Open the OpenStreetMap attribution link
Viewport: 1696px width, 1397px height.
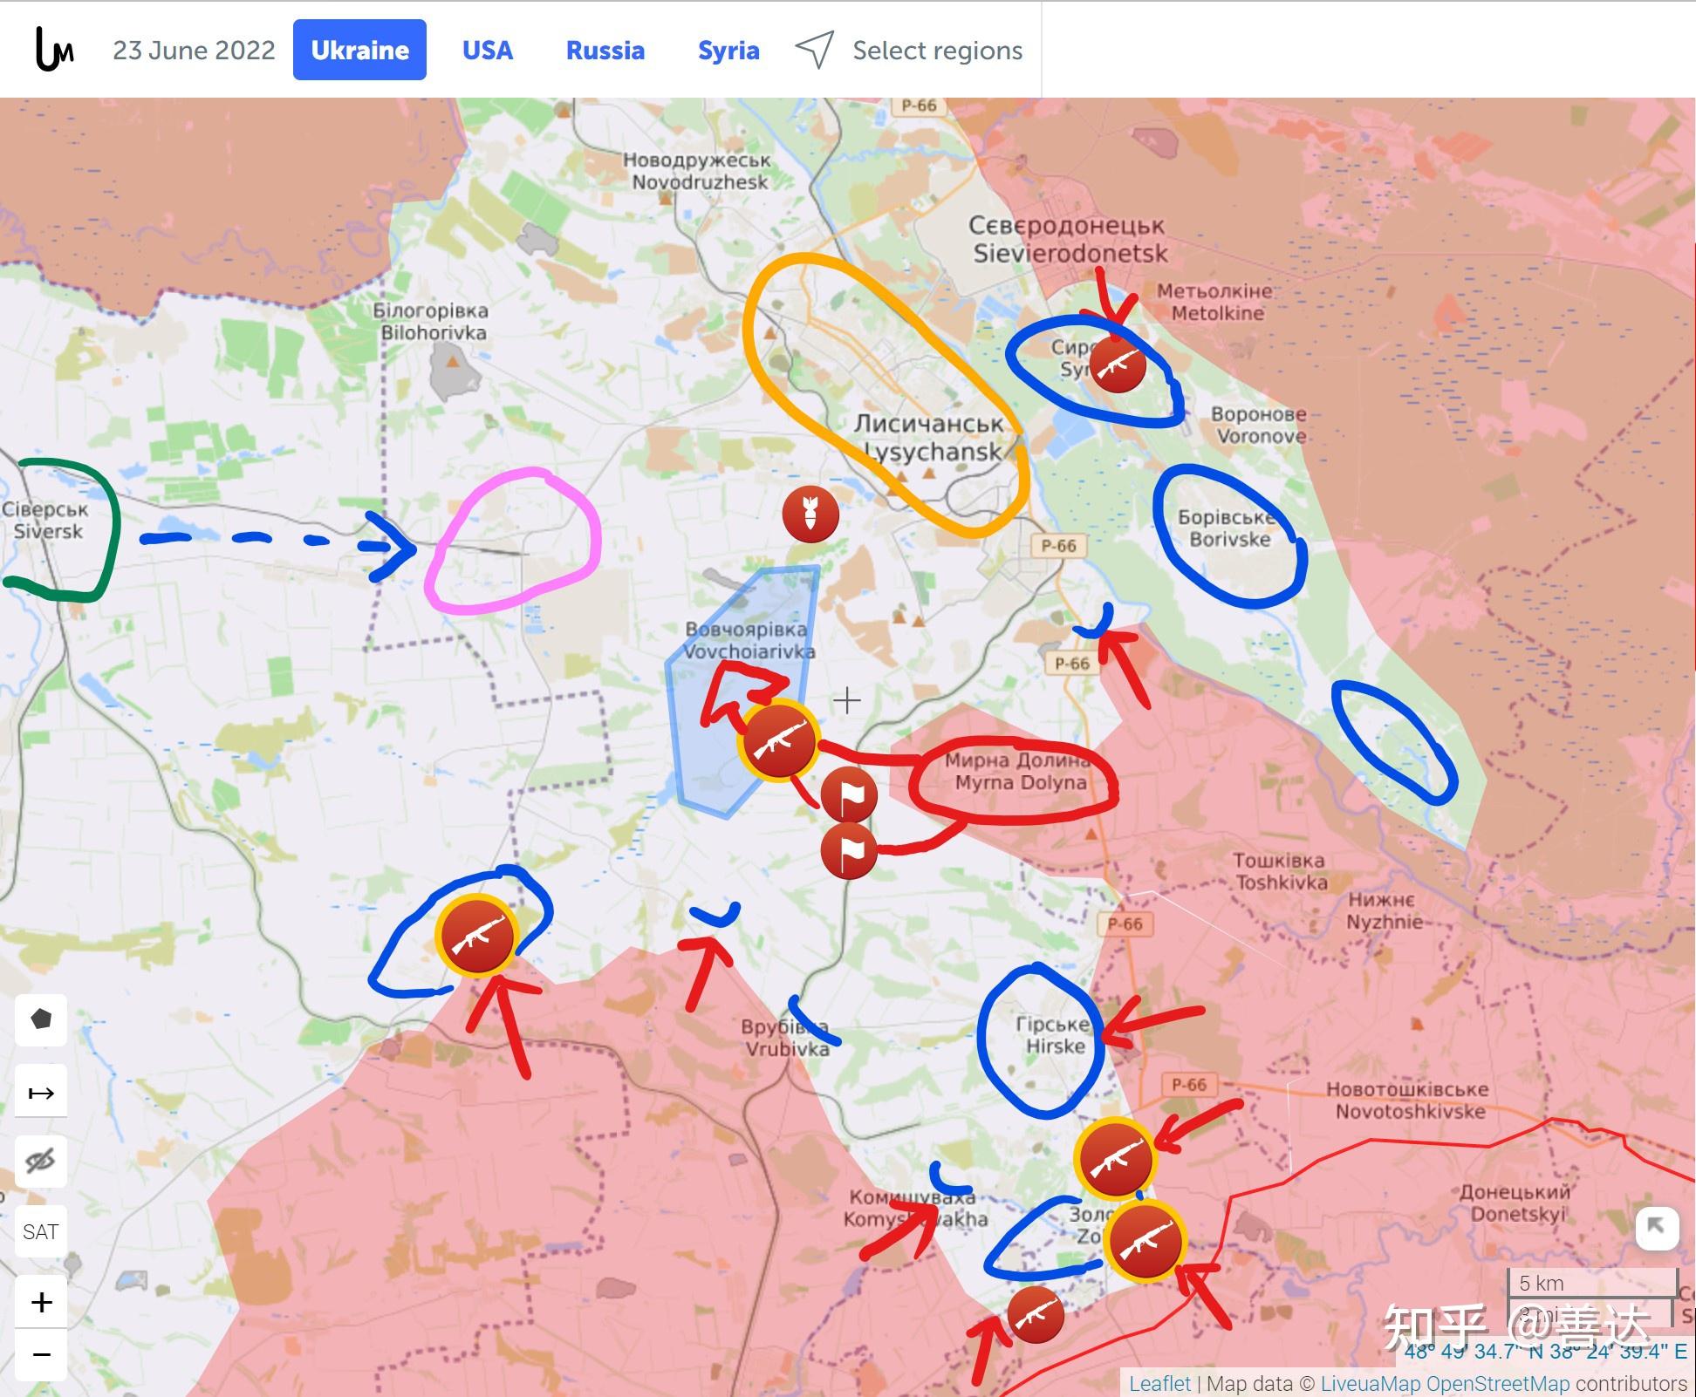pyautogui.click(x=1497, y=1383)
